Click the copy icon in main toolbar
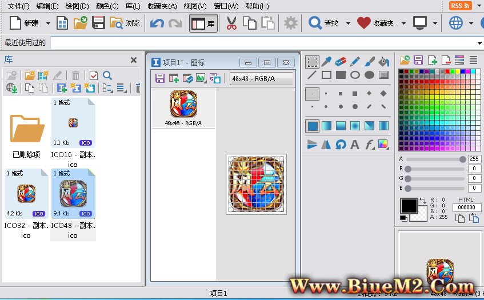Viewport: 484px width, 300px height. tap(249, 23)
